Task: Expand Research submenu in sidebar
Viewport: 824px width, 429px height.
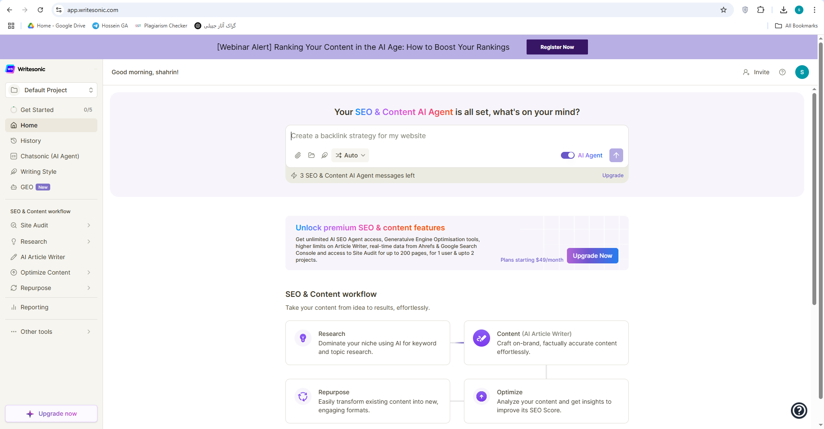Action: [x=89, y=242]
